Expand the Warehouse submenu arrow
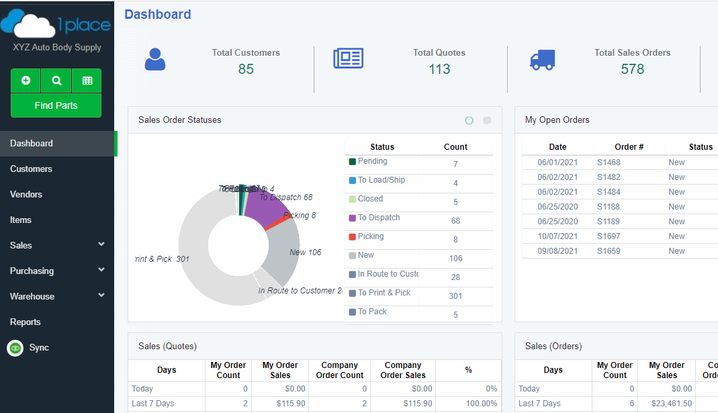 (x=101, y=295)
